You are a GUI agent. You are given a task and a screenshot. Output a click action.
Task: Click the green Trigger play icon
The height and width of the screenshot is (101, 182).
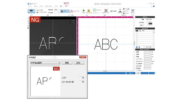84,10
